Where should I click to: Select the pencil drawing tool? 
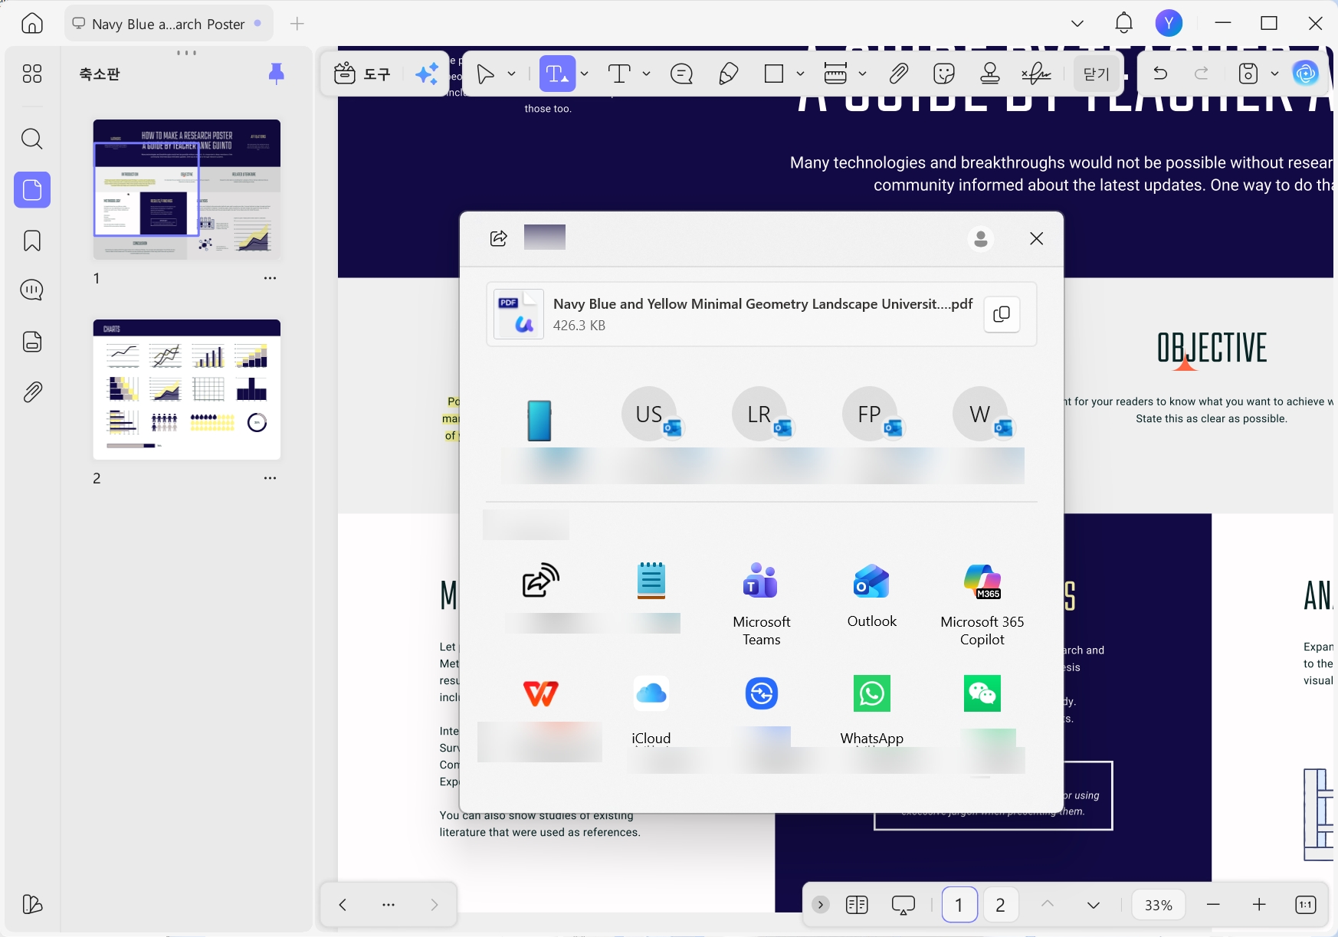tap(728, 74)
